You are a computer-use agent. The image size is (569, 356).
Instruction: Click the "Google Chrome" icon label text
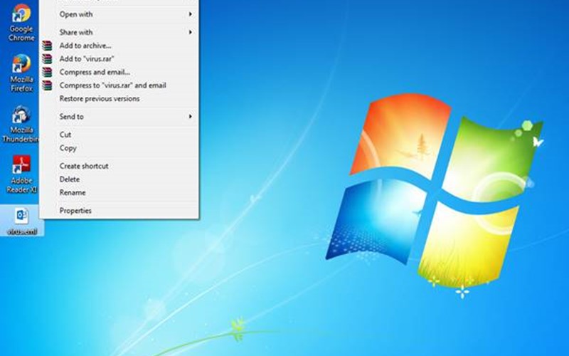pos(21,33)
